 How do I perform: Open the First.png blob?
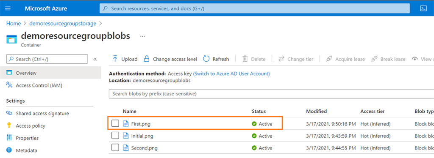141,124
